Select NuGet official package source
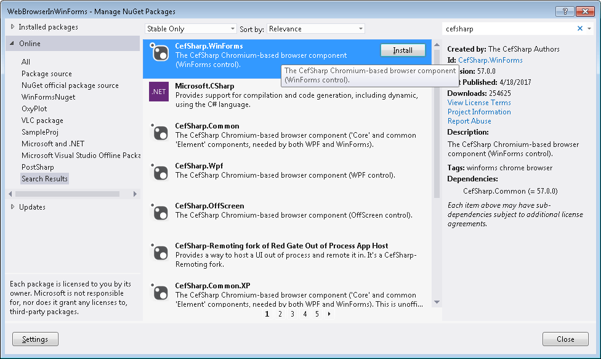Viewport: 601px width, 359px height. click(70, 85)
